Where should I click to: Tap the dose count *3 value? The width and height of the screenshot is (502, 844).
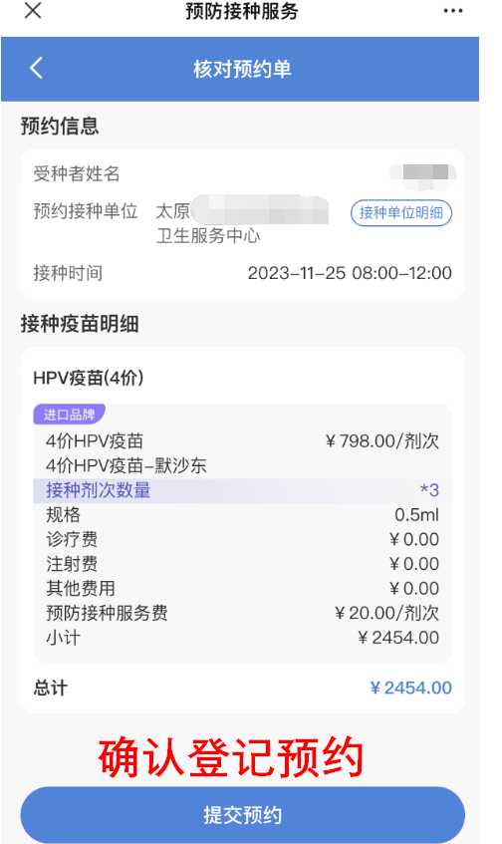tap(429, 490)
